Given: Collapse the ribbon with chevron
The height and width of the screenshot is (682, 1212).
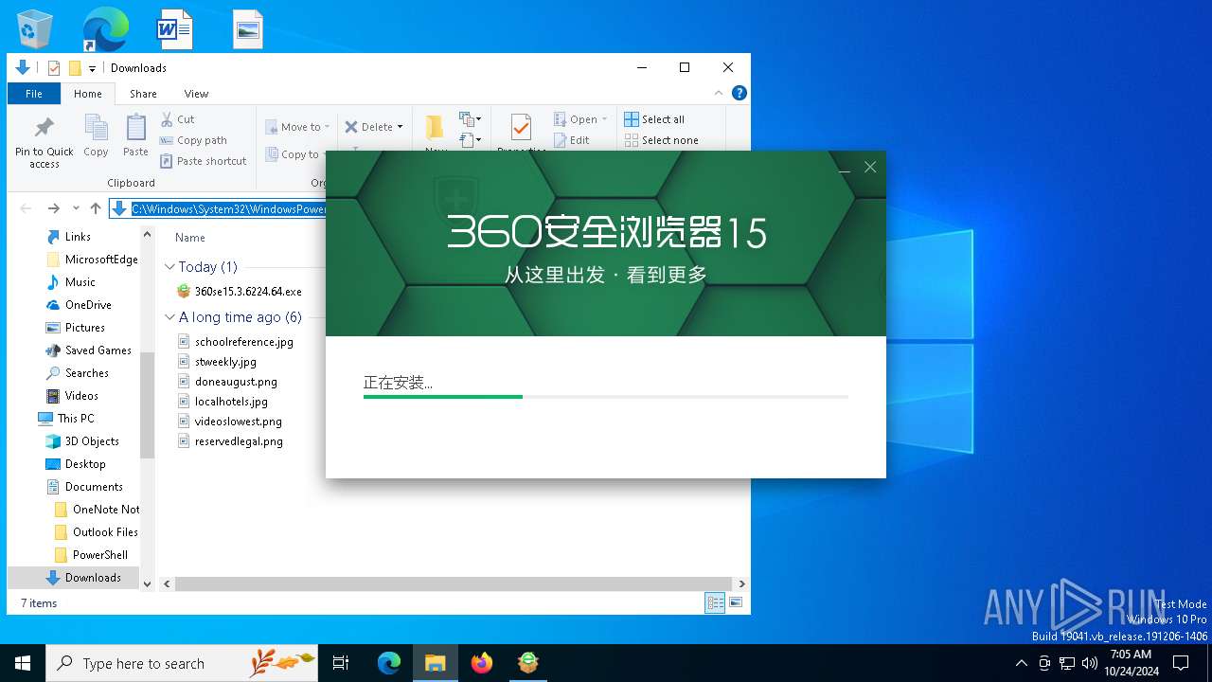Looking at the screenshot, I should [x=719, y=93].
